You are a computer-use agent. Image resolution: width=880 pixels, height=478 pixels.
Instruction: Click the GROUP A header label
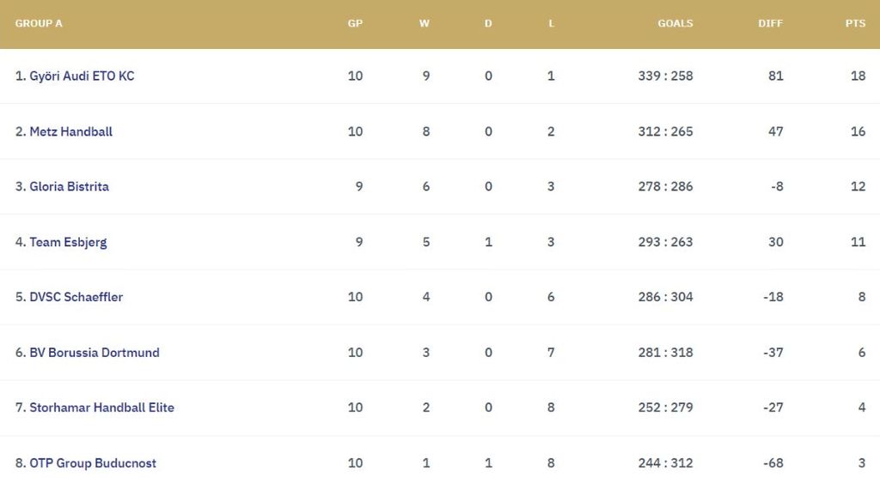click(39, 23)
